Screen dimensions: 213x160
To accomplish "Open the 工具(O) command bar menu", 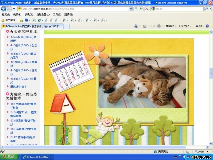I will tap(198, 26).
